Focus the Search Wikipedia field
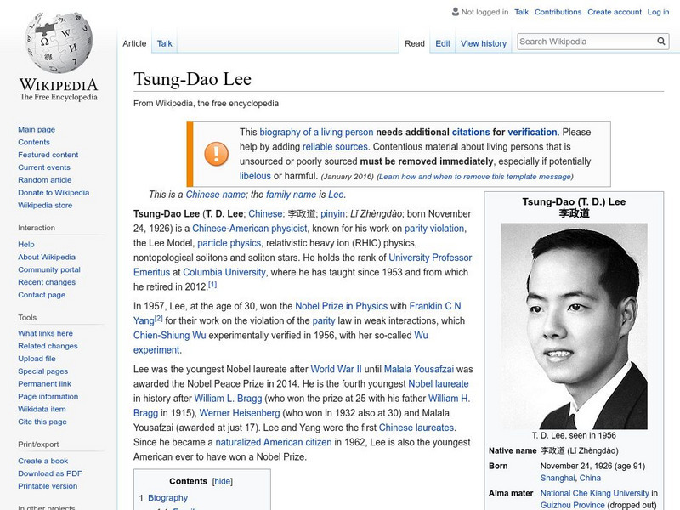The height and width of the screenshot is (510, 680). click(x=586, y=42)
